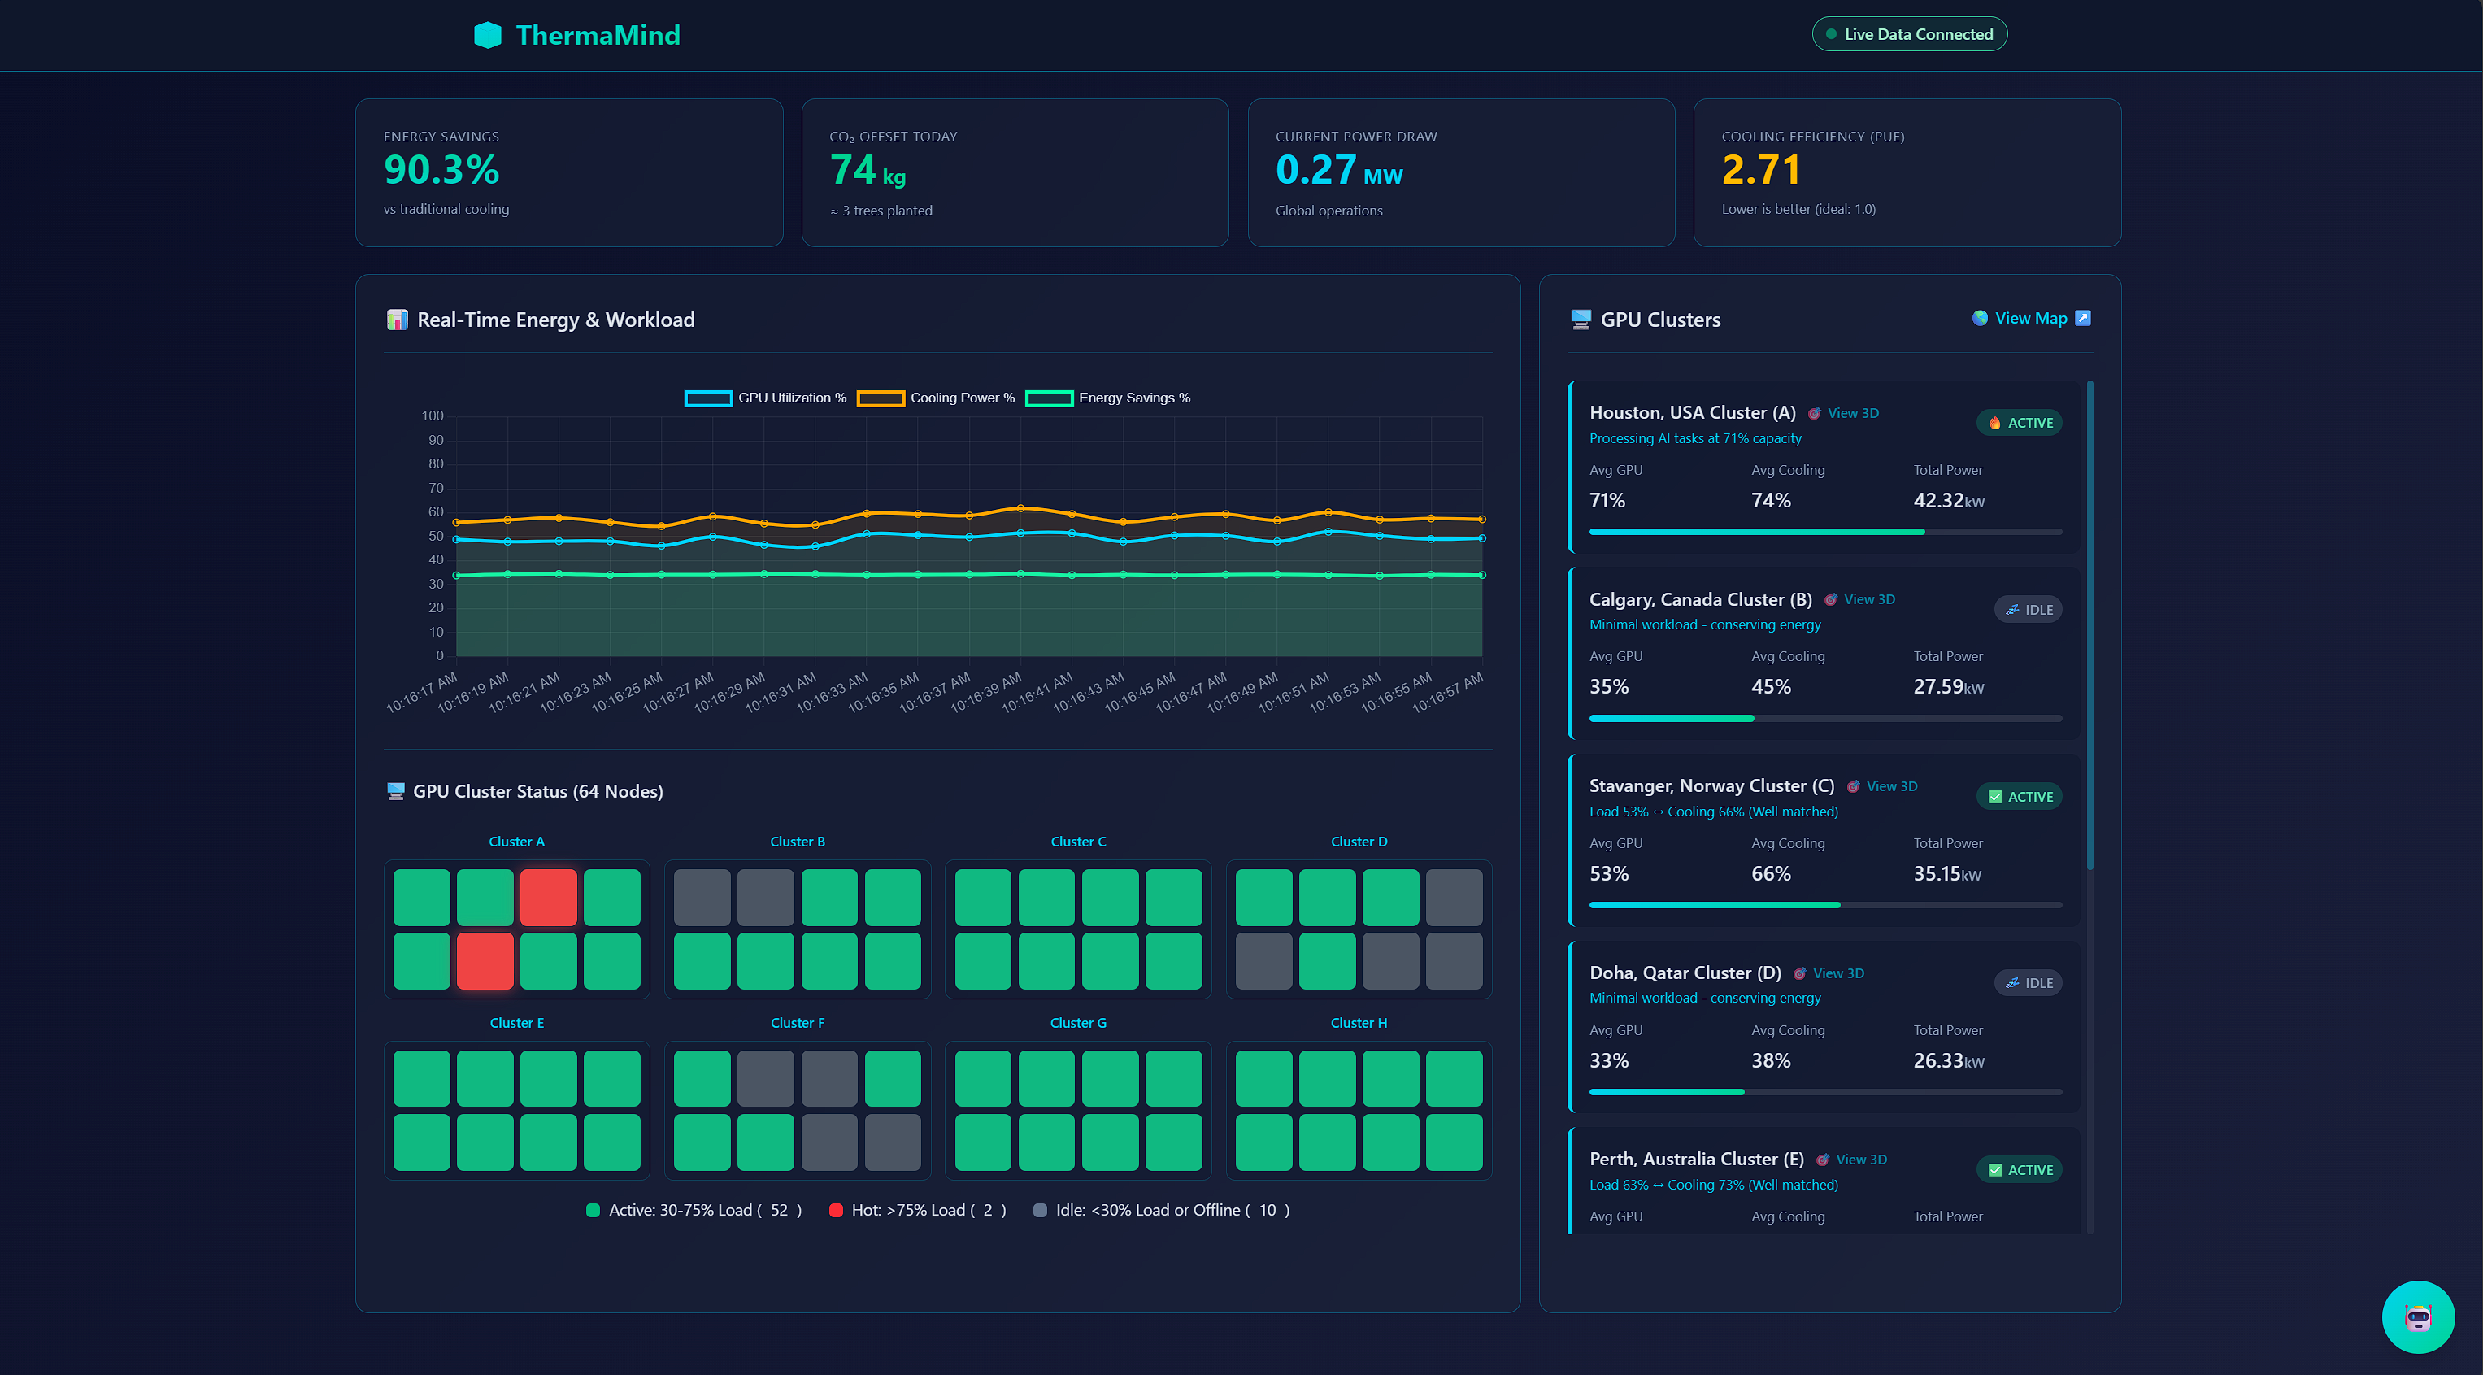2483x1375 pixels.
Task: Click the Houston cluster ACTIVE status badge
Action: coord(2020,424)
